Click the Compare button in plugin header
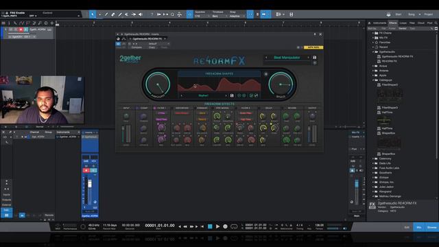 click(137, 47)
